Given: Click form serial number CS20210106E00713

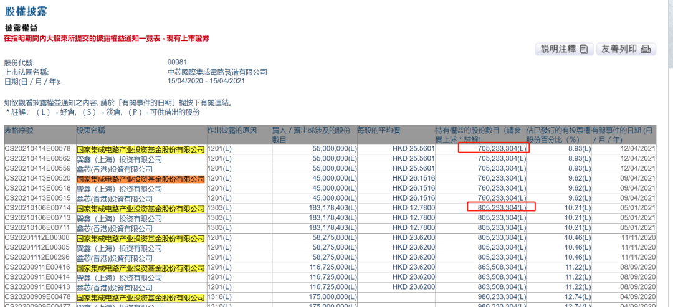Looking at the screenshot, I should [x=37, y=218].
